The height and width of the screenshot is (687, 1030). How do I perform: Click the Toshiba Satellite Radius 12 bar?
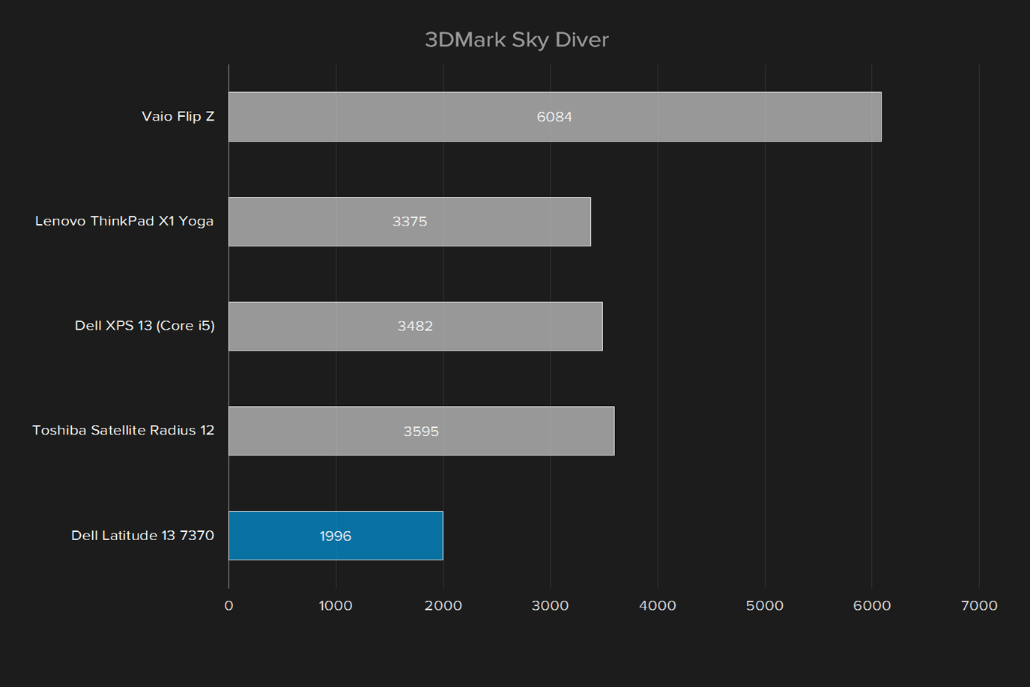[x=422, y=431]
